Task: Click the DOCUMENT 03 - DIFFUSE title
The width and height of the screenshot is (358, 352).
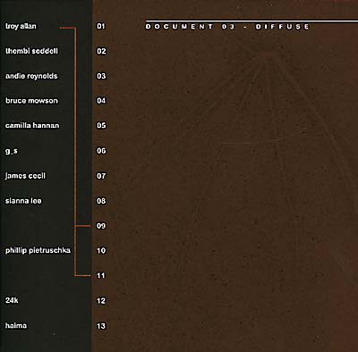Action: 227,27
